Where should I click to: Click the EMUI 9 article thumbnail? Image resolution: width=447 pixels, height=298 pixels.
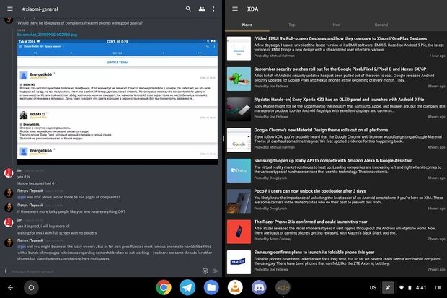click(x=239, y=48)
